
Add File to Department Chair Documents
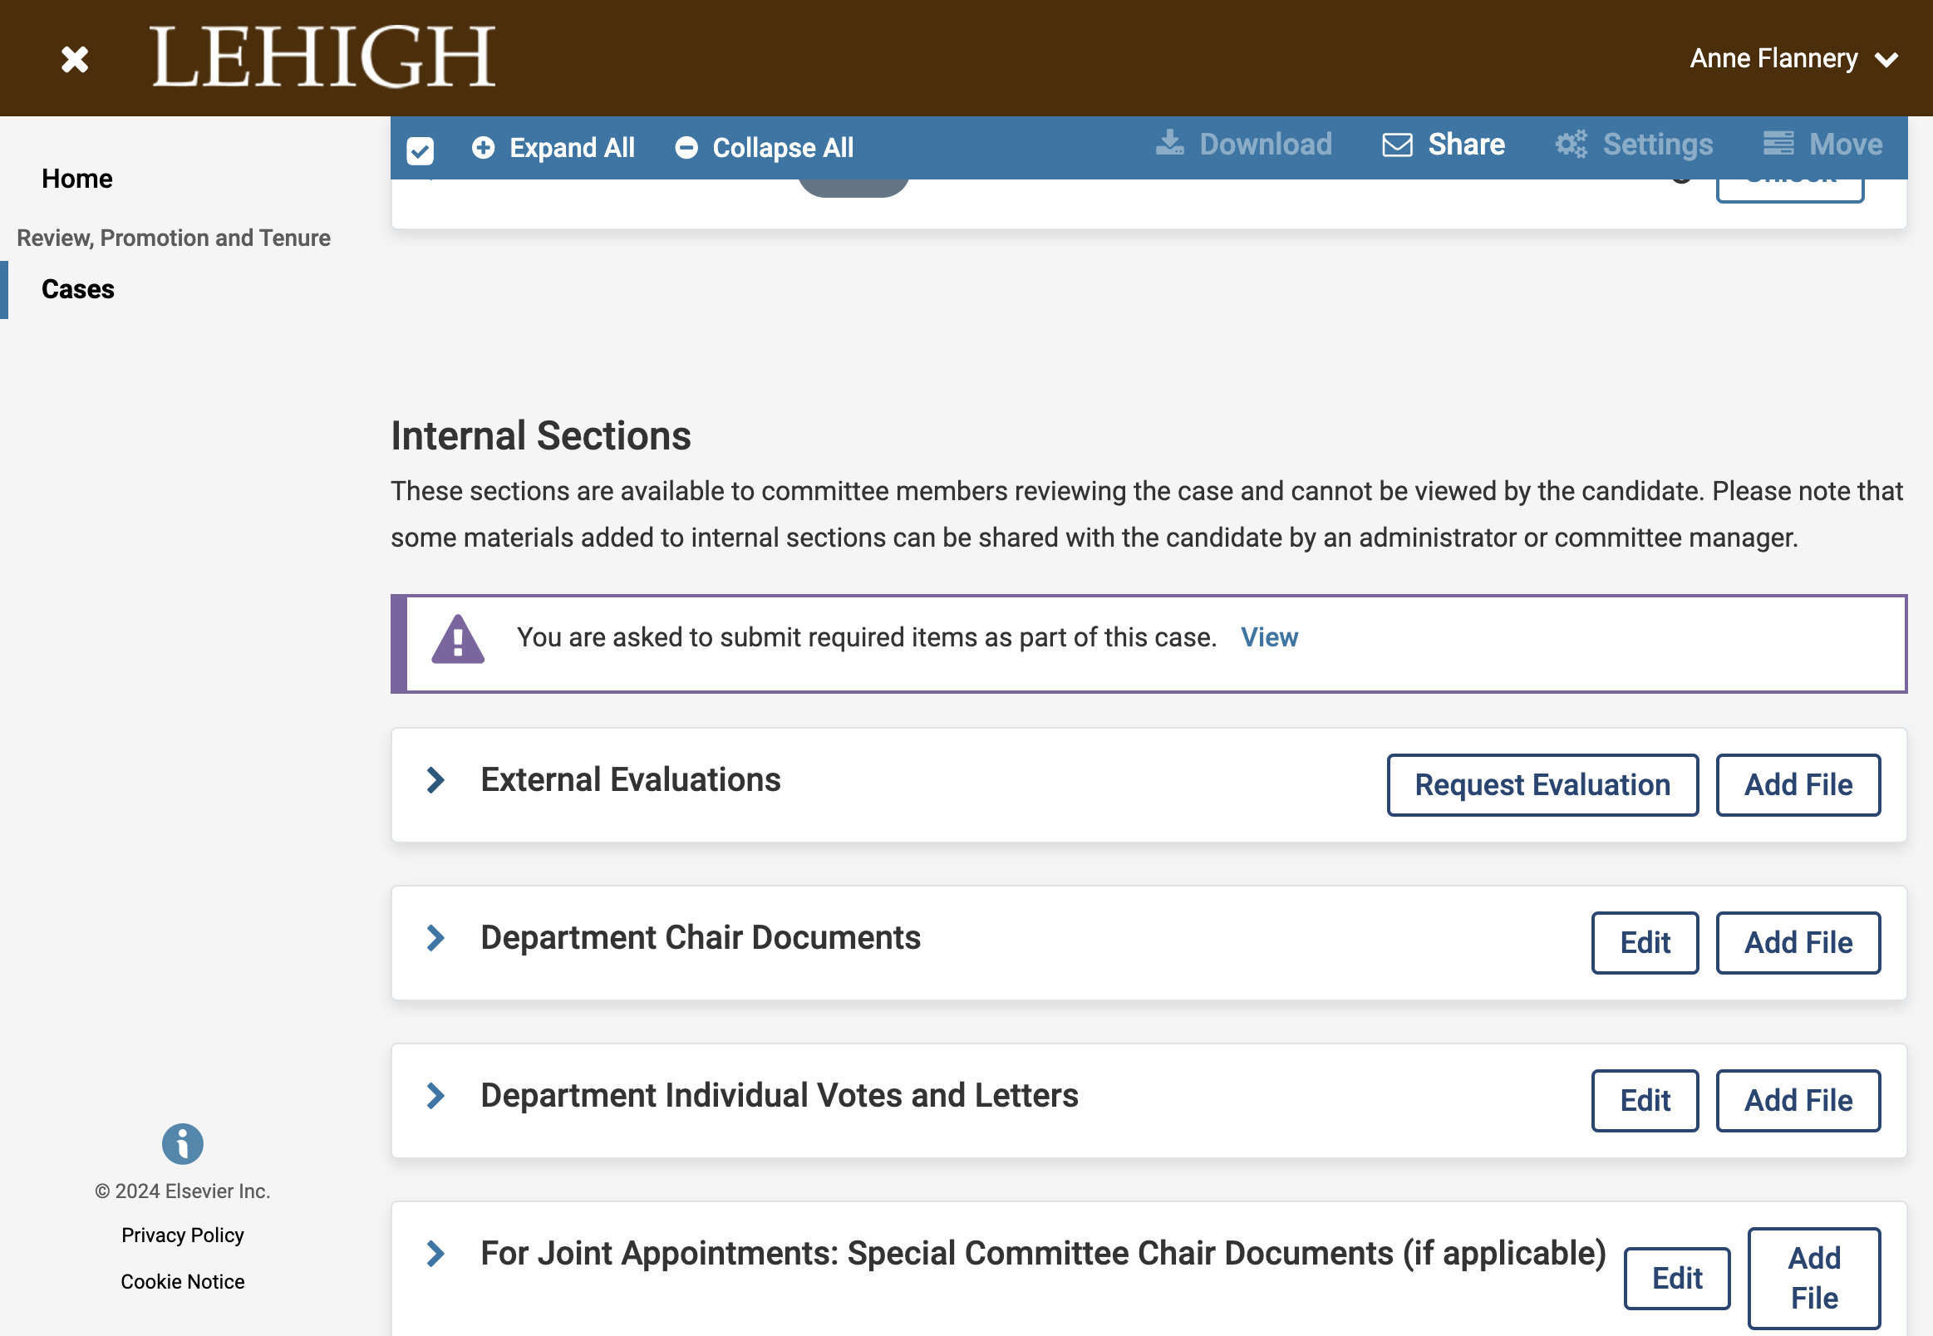(1798, 943)
